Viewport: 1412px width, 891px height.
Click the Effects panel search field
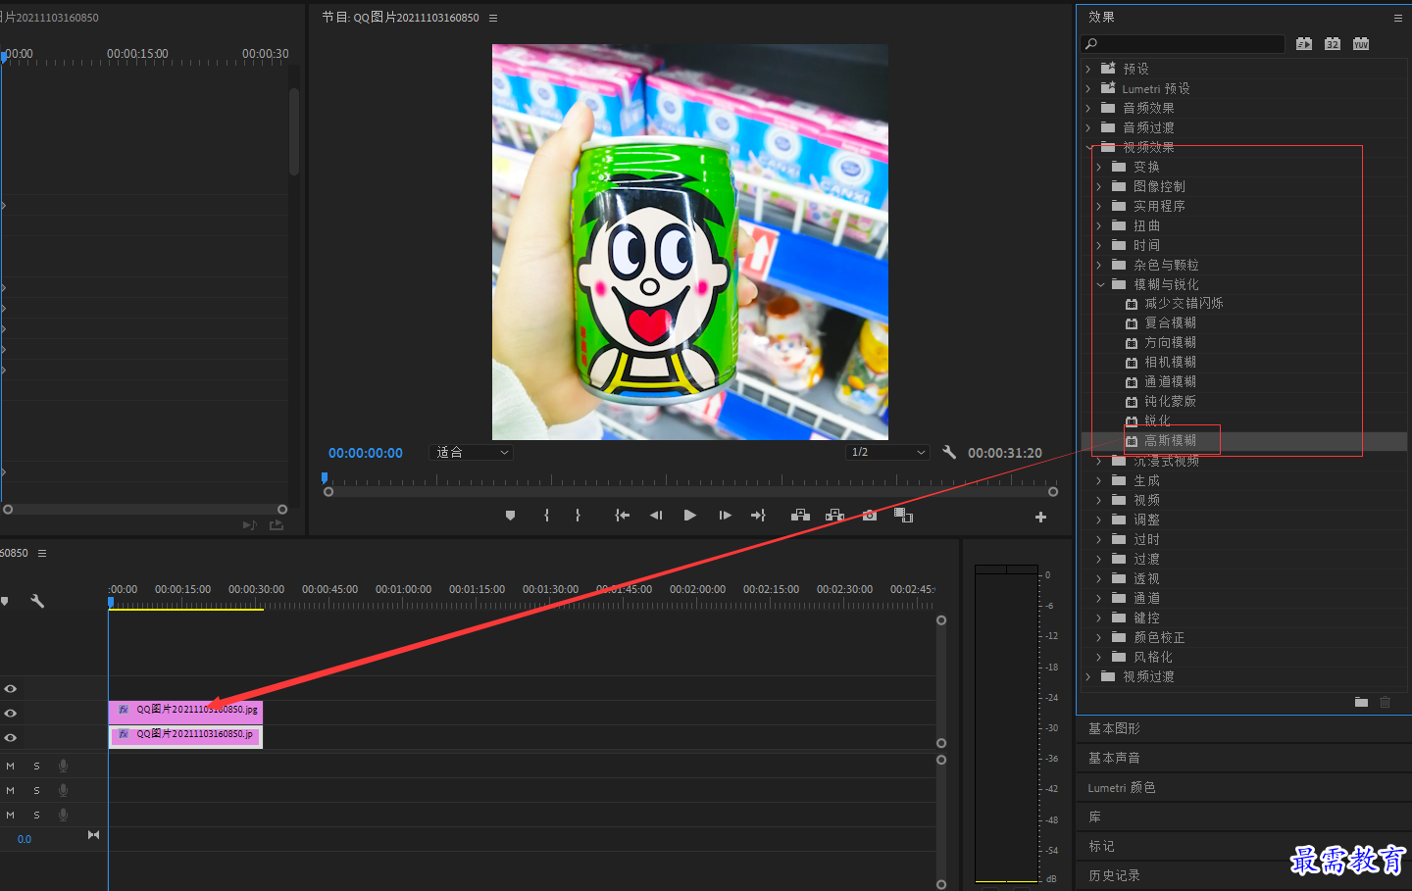(x=1184, y=44)
